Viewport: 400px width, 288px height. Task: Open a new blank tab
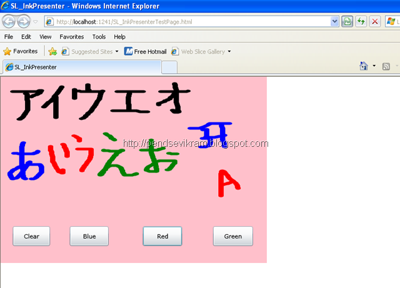169,67
